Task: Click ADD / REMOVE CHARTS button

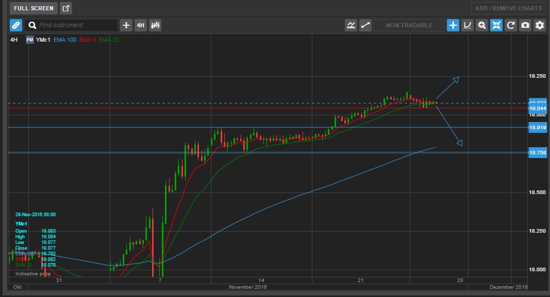Action: click(508, 8)
